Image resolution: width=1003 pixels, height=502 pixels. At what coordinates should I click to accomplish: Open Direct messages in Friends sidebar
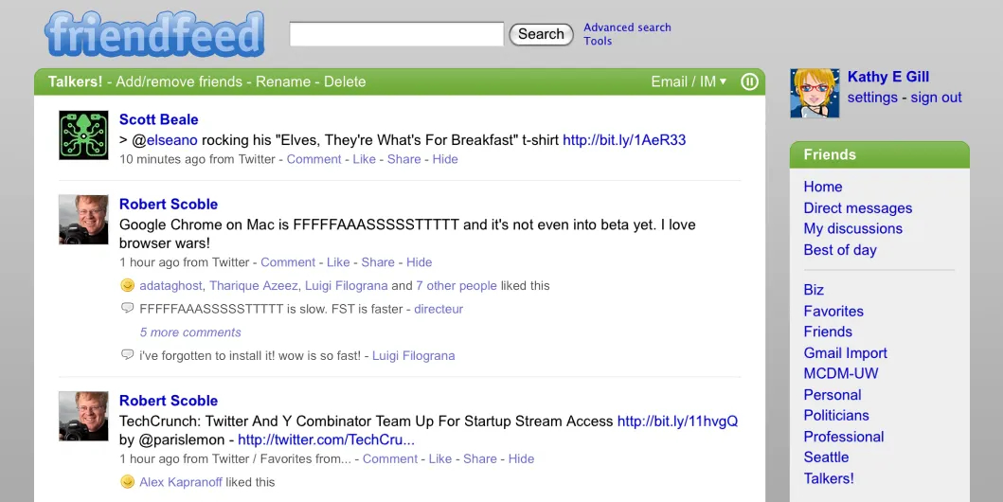[x=857, y=208]
